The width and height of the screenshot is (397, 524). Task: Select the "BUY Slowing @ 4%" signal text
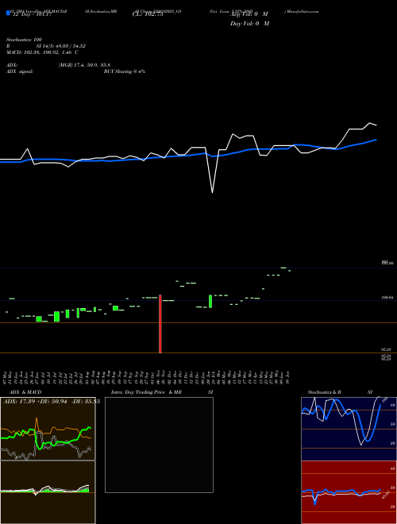125,71
